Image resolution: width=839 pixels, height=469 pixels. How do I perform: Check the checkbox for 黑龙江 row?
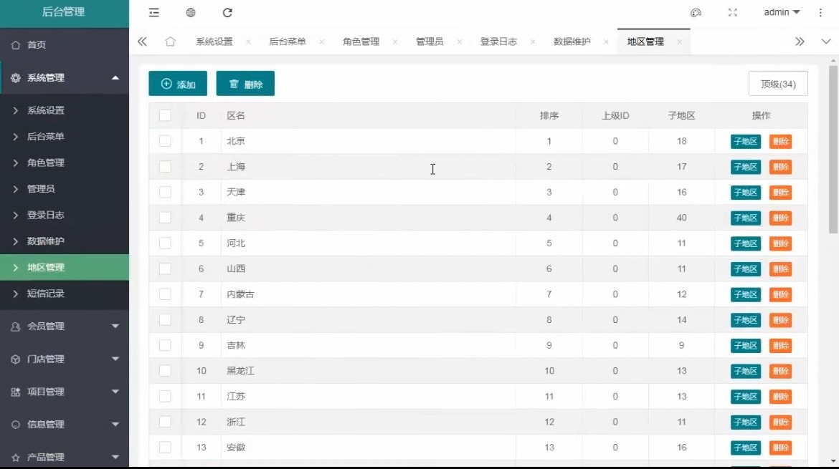[165, 371]
